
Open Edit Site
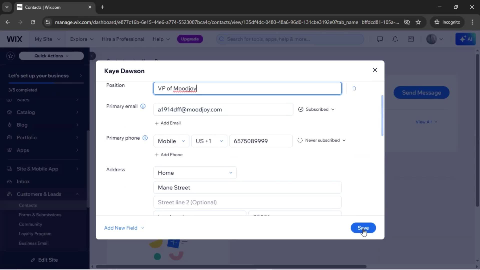click(44, 260)
